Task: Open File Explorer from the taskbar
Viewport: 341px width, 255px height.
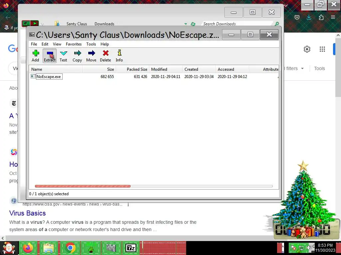Action: tap(49, 248)
